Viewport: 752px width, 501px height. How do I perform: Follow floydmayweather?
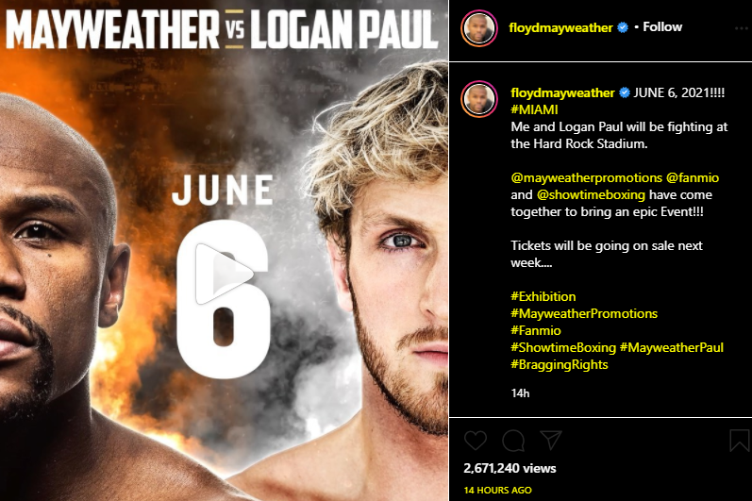click(662, 27)
